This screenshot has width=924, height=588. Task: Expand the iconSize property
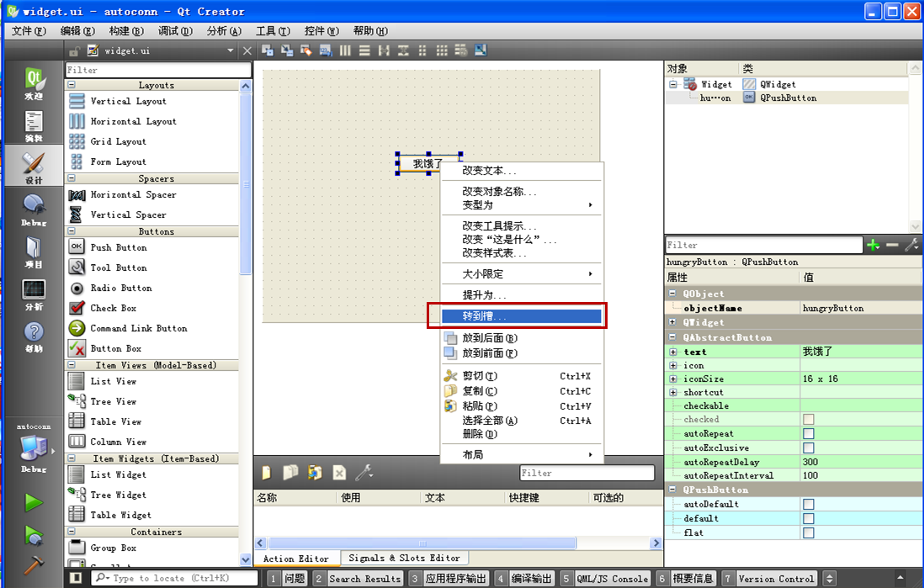tap(673, 379)
